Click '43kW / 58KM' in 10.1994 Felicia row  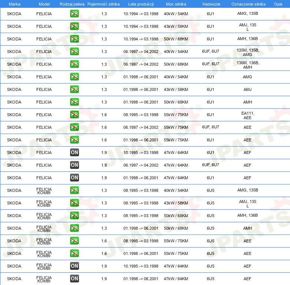click(176, 26)
